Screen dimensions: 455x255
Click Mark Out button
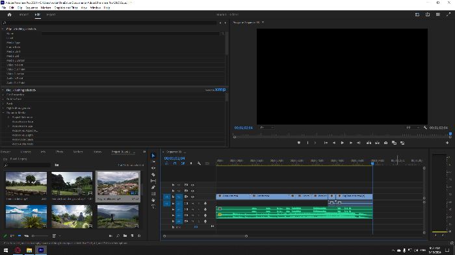315,143
